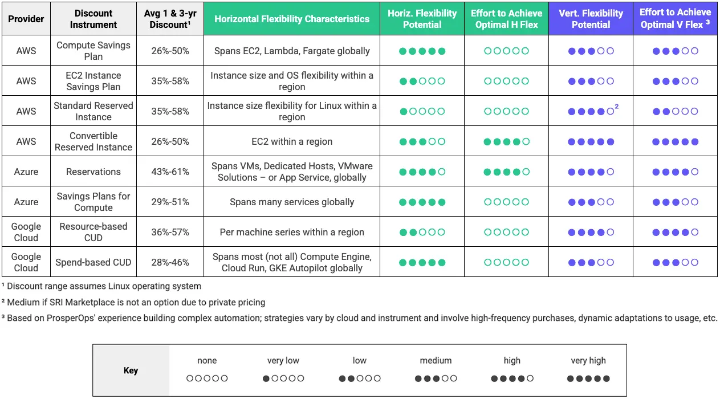The image size is (720, 399).
Task: Click the Vert. Flexibility Potential header
Action: coord(591,19)
